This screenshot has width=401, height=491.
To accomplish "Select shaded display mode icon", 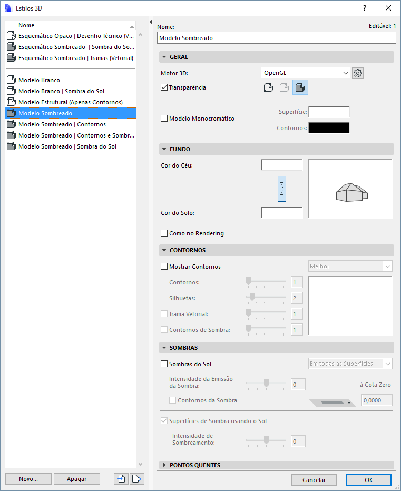I will coord(300,87).
